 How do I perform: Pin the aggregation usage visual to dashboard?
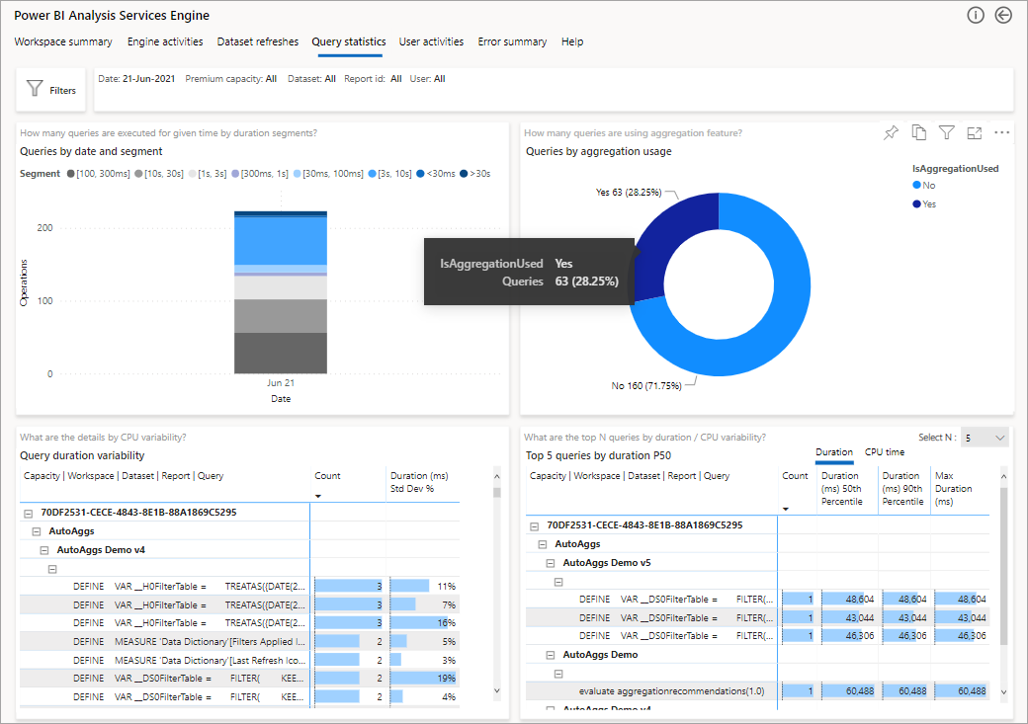point(891,132)
